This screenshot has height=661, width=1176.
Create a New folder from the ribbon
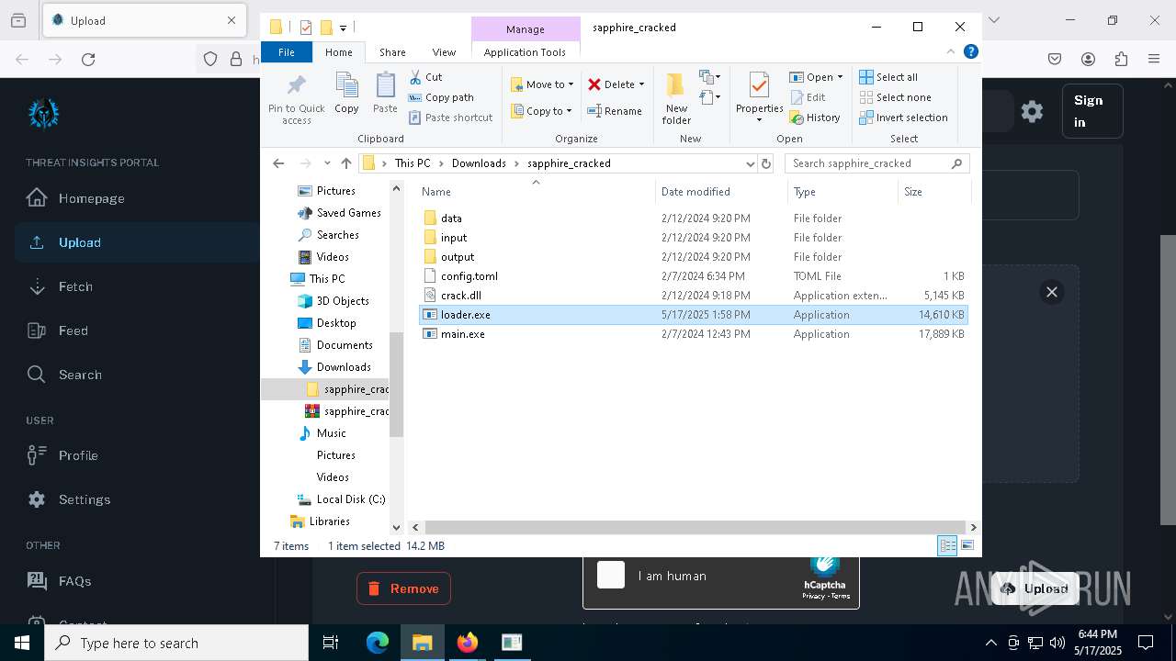coord(676,98)
